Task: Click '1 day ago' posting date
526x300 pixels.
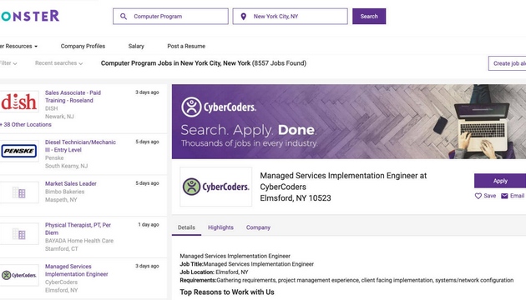Action: pyautogui.click(x=149, y=225)
